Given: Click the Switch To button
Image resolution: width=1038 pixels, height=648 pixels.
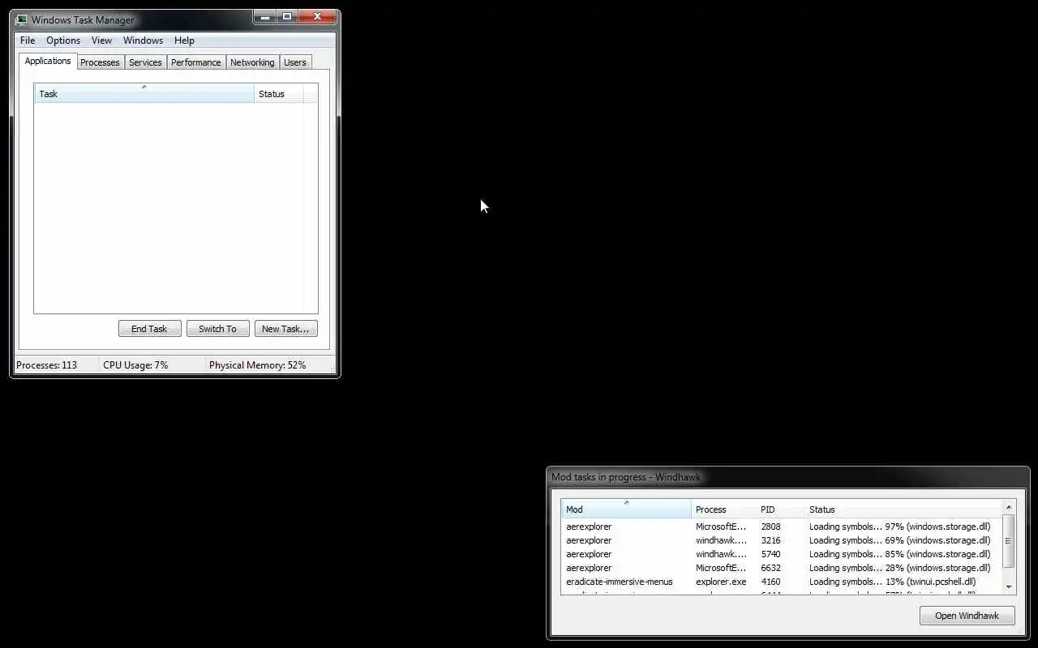Looking at the screenshot, I should click(217, 329).
